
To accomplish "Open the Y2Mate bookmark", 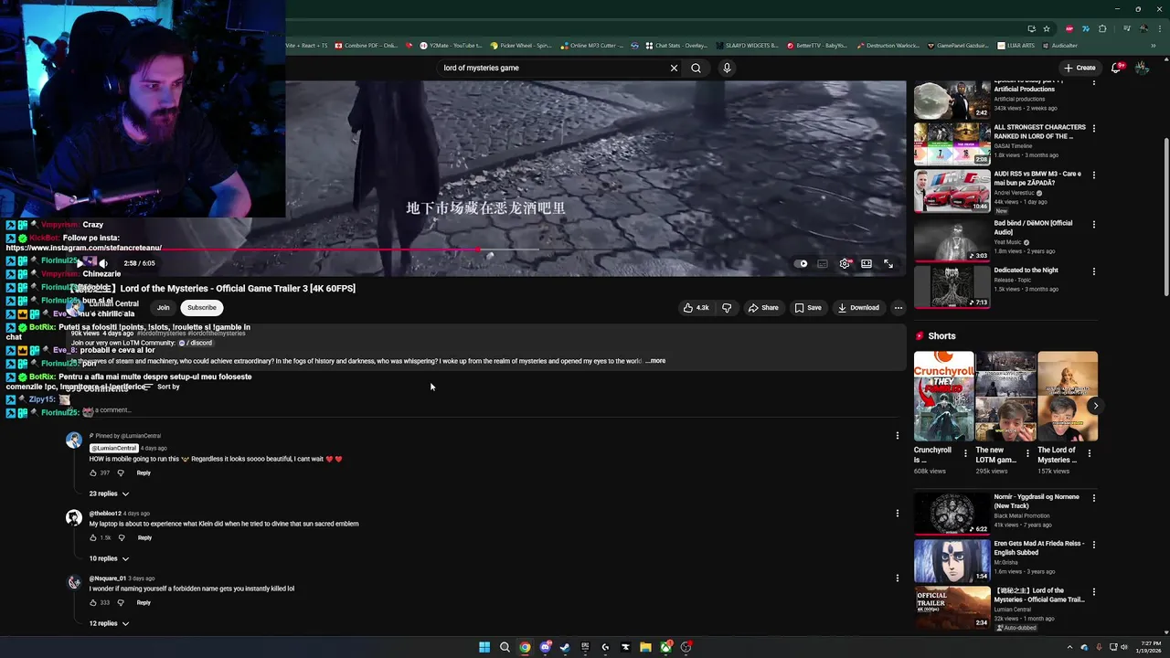I will click(450, 46).
